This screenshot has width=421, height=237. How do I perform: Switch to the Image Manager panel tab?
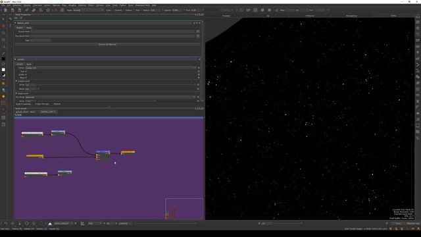point(42,104)
